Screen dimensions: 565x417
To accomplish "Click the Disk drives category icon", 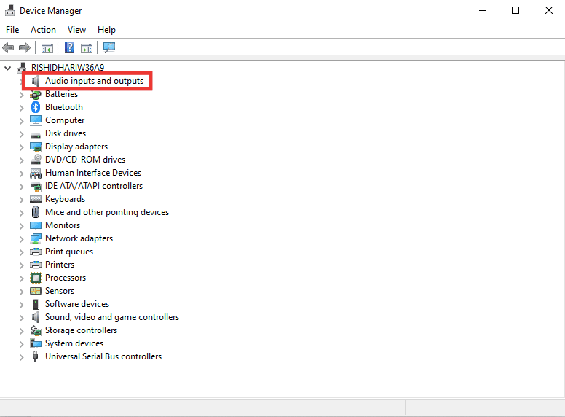I will pos(35,135).
